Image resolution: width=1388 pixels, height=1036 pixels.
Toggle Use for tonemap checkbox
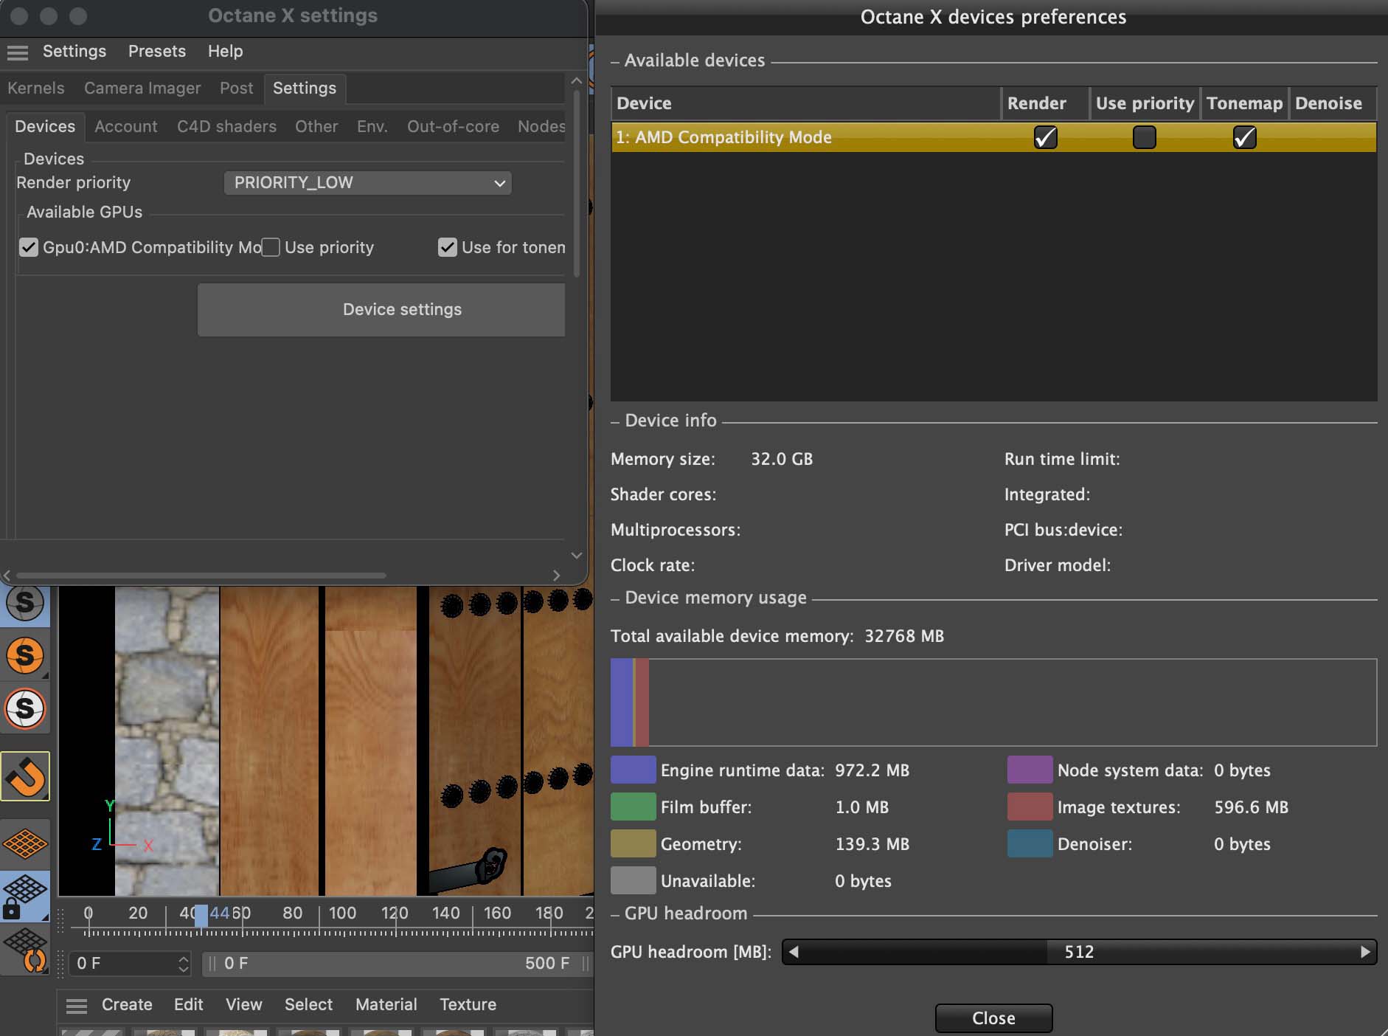pos(447,247)
